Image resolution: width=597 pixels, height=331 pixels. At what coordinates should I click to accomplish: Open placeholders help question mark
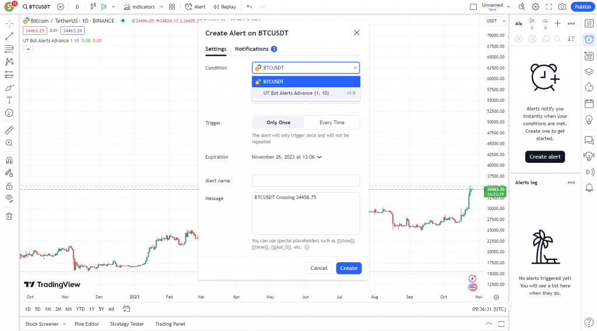[x=307, y=247]
